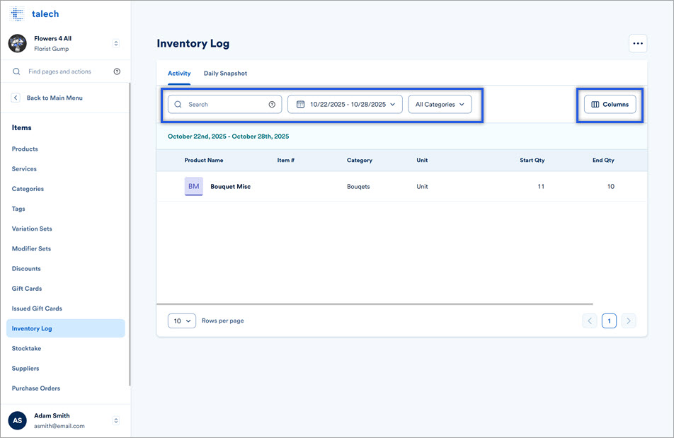This screenshot has width=674, height=438.
Task: Open the account switcher arrows beside Adam Smith
Action: pyautogui.click(x=115, y=420)
